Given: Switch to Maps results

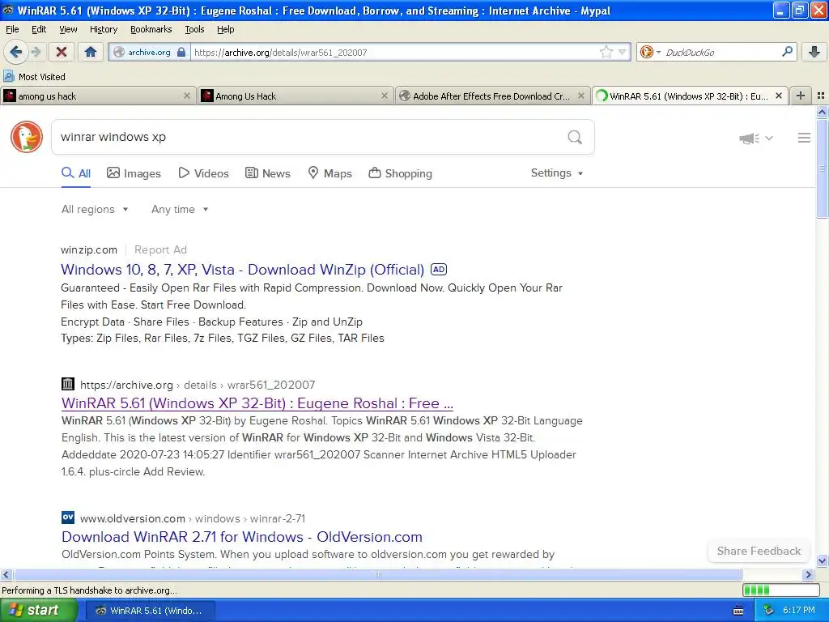Looking at the screenshot, I should click(329, 173).
